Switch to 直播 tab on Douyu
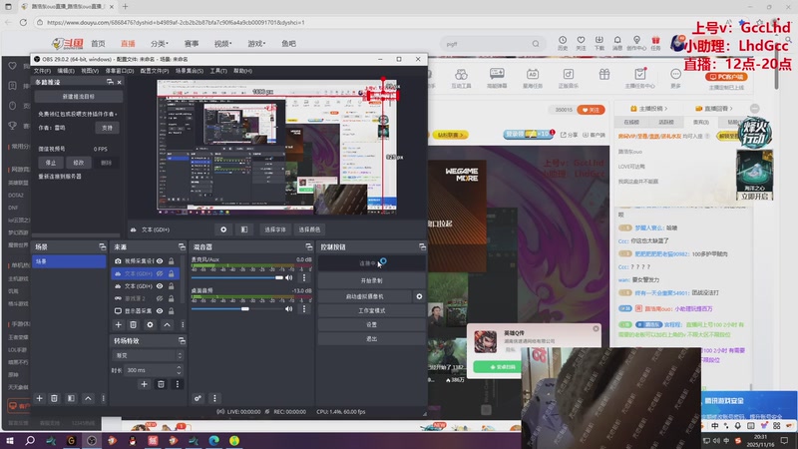This screenshot has height=449, width=798. click(x=128, y=44)
